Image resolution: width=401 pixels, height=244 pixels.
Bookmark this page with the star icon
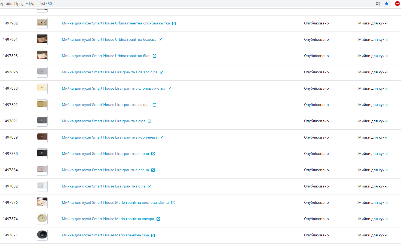click(x=387, y=4)
